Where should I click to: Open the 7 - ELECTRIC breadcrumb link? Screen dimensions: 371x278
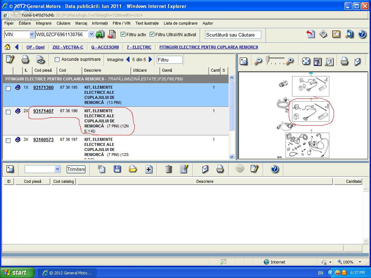coord(139,47)
